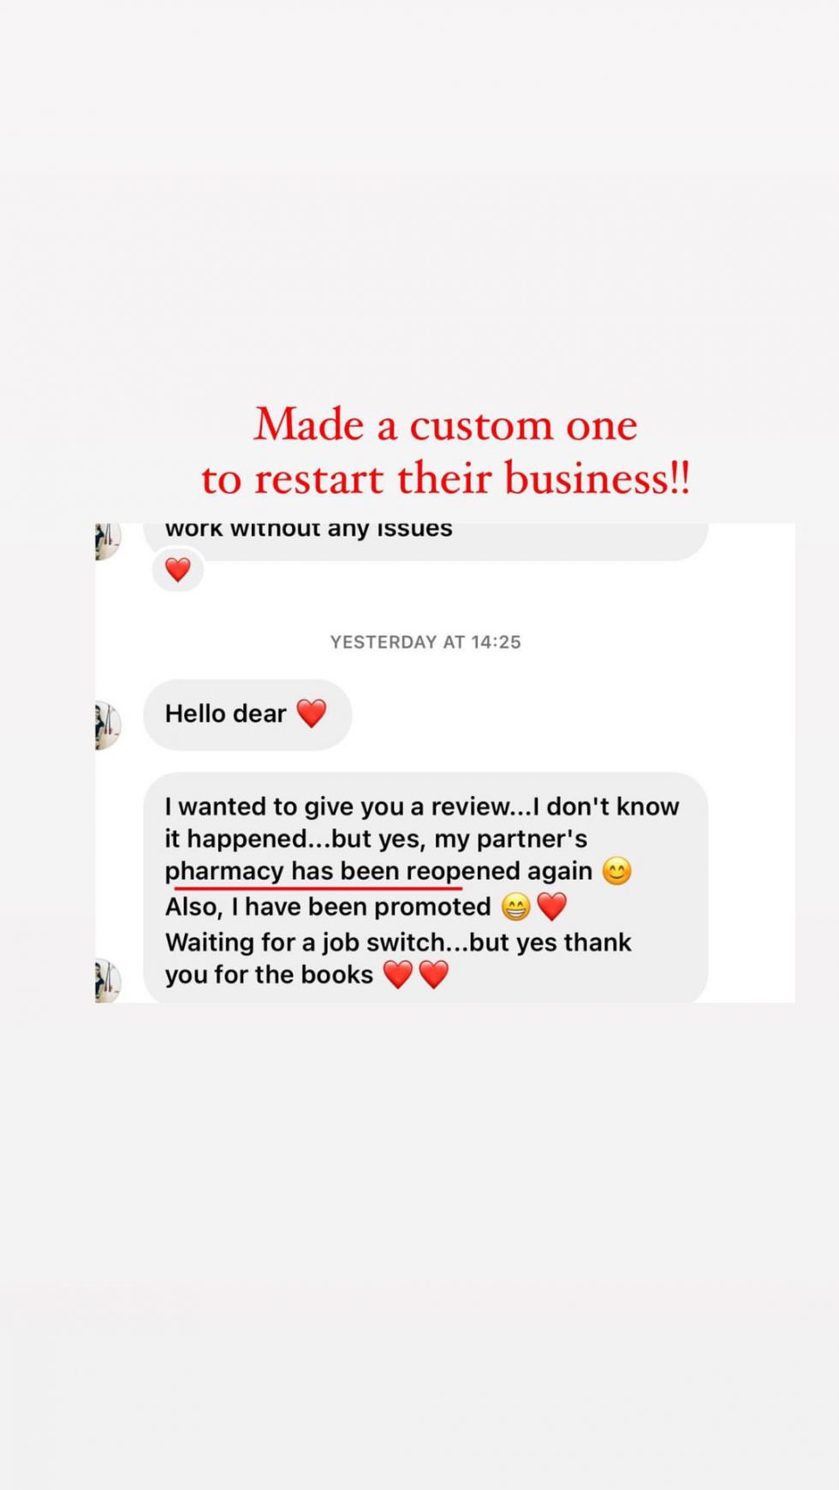Click the last heart ending the review message
839x1490 pixels.
coord(433,974)
